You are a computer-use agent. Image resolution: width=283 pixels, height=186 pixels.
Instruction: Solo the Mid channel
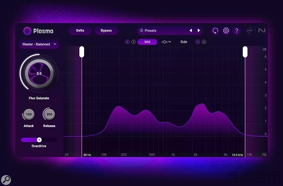[x=133, y=42]
